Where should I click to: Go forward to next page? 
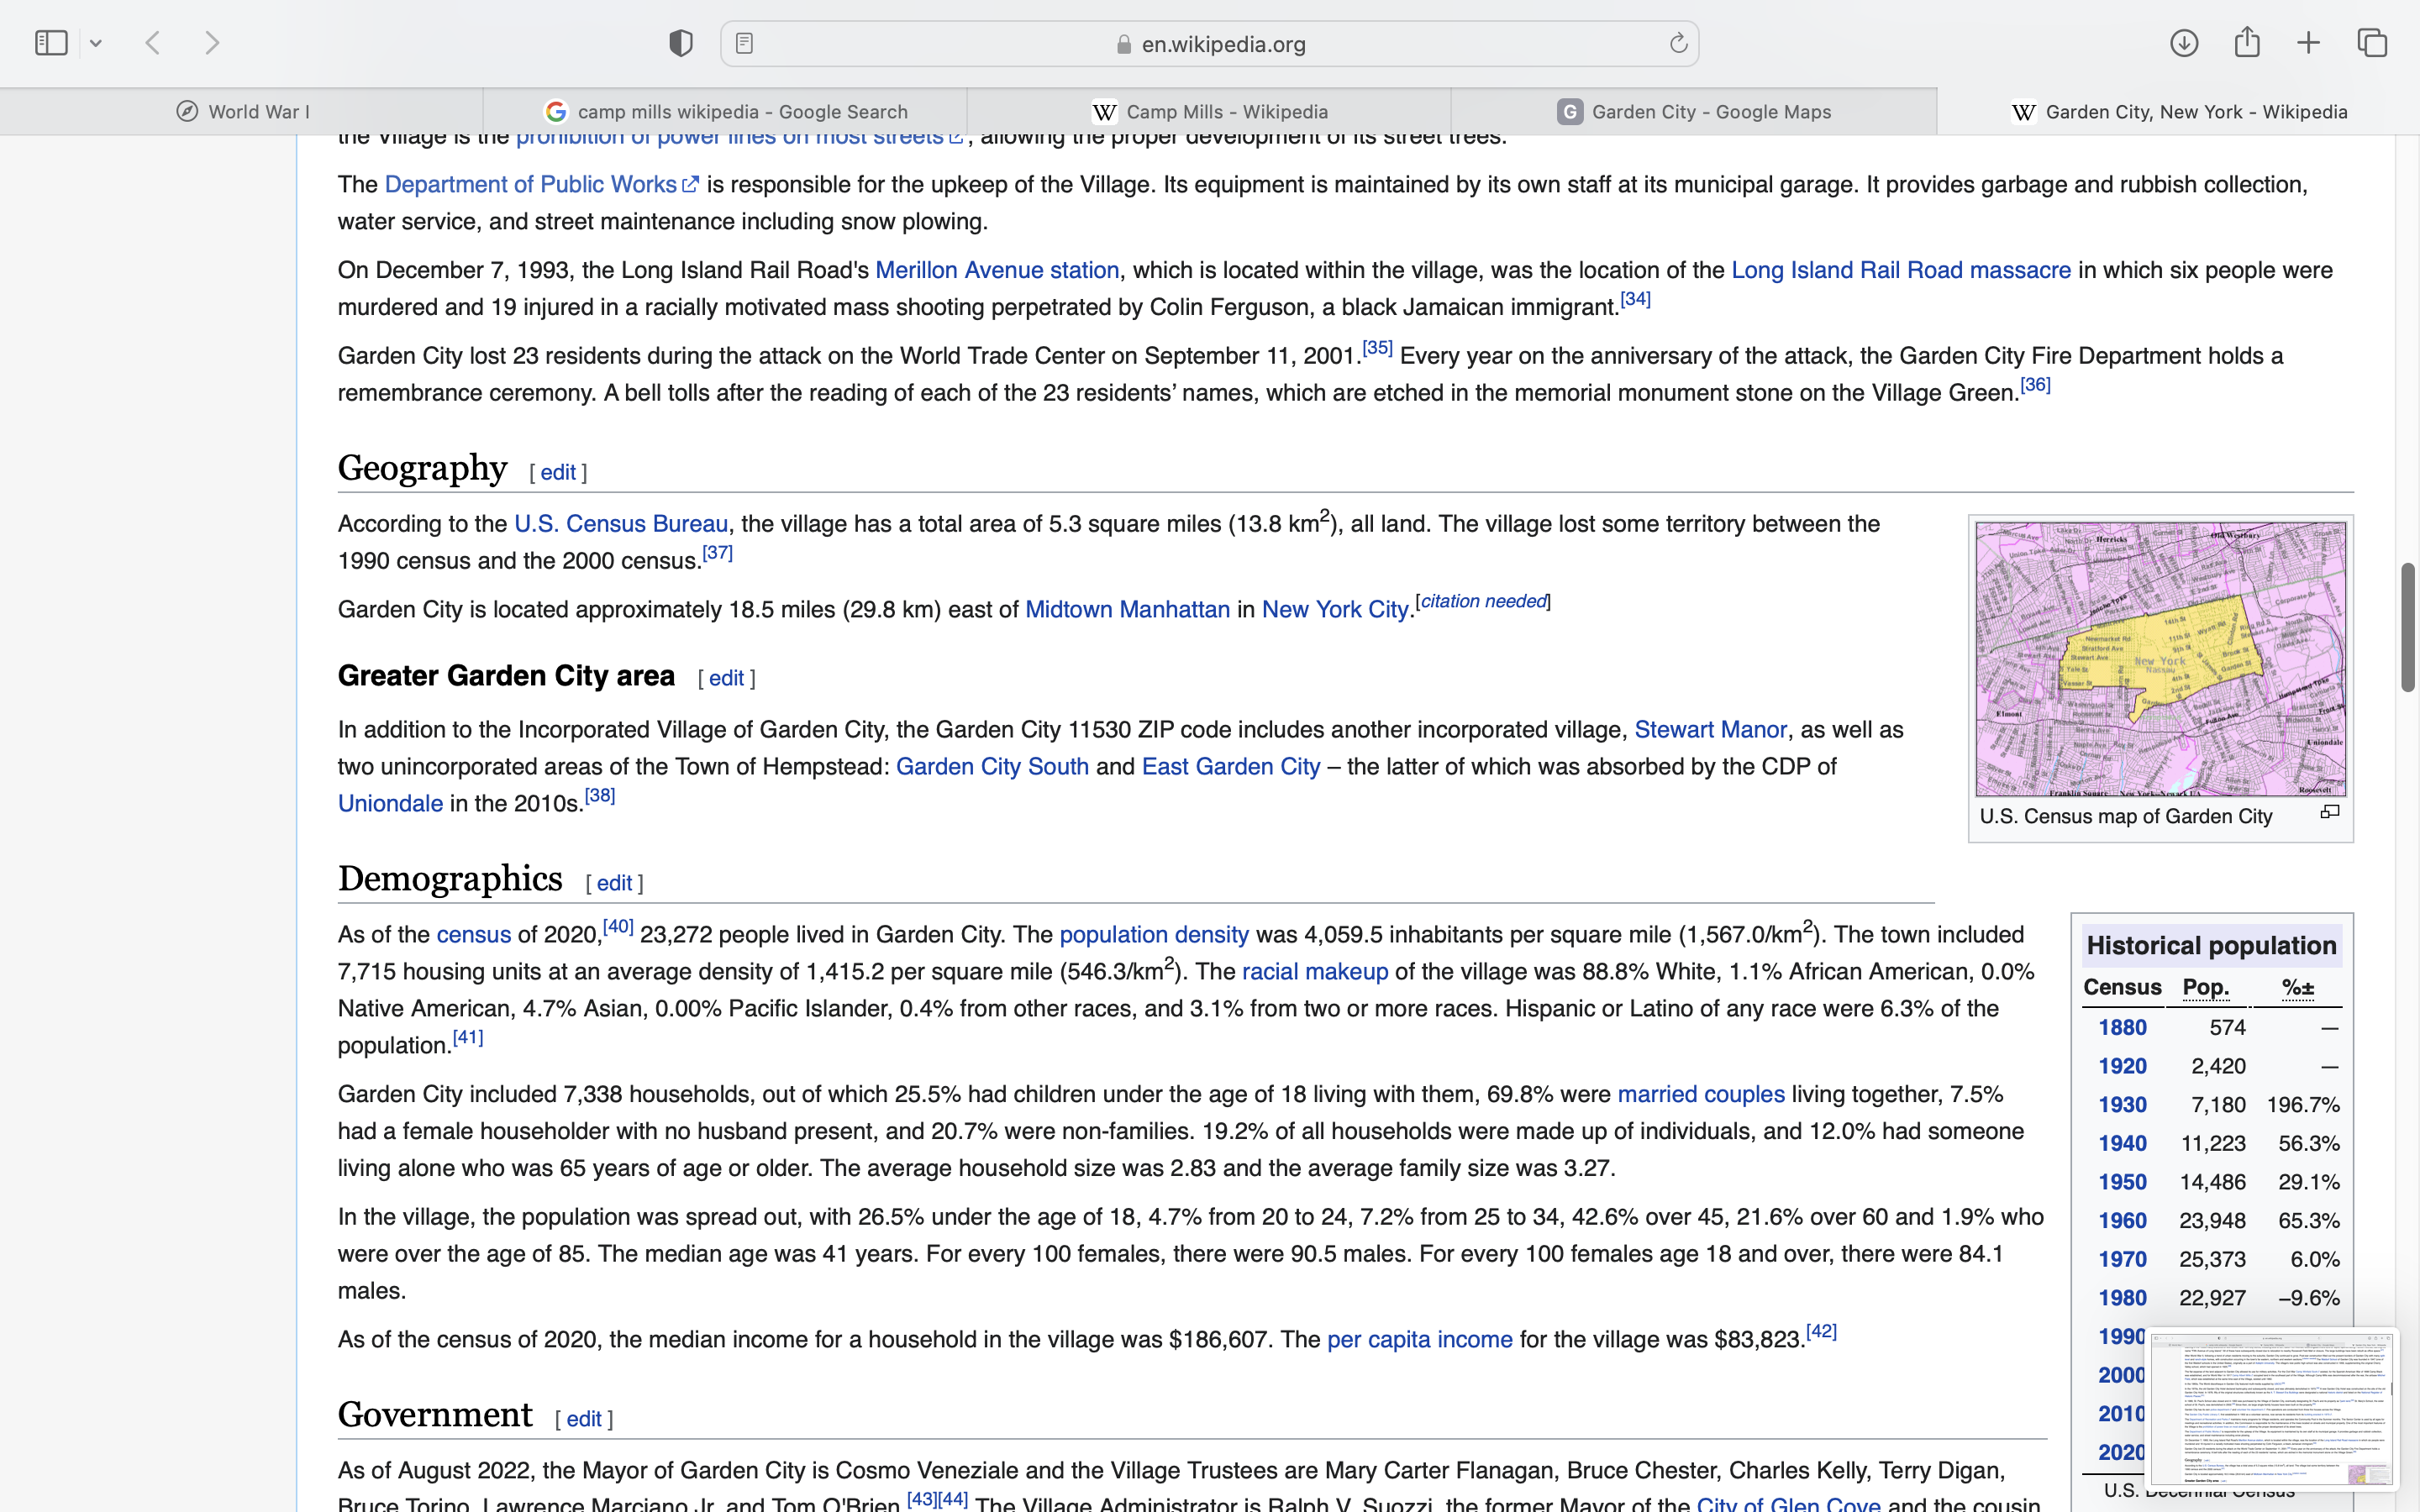click(x=212, y=43)
